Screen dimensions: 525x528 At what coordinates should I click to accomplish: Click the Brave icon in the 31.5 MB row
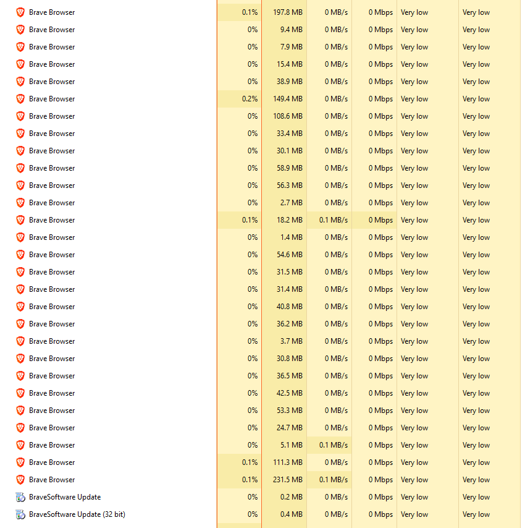pos(20,272)
